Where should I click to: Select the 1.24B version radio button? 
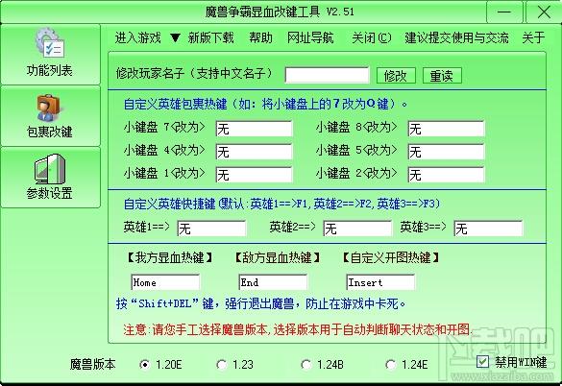[306, 365]
